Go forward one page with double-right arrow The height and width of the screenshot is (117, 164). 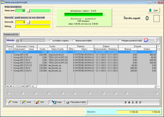click(23, 86)
